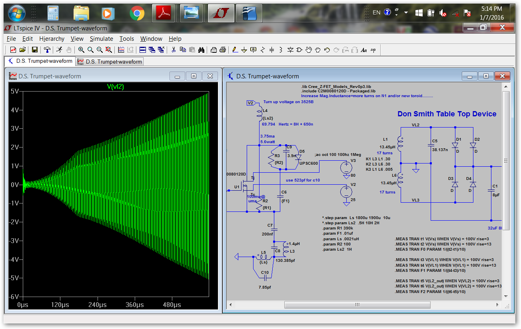Click the Halt hand icon
521x329 pixels.
tap(69, 50)
